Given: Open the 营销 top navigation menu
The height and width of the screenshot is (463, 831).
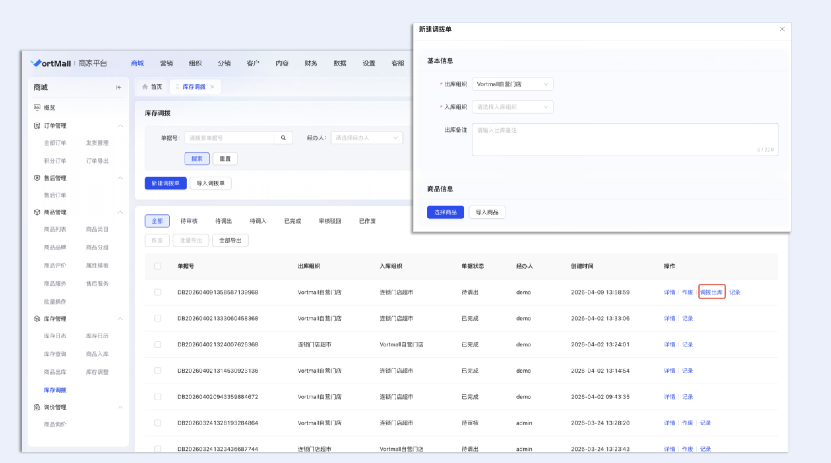Looking at the screenshot, I should point(166,63).
